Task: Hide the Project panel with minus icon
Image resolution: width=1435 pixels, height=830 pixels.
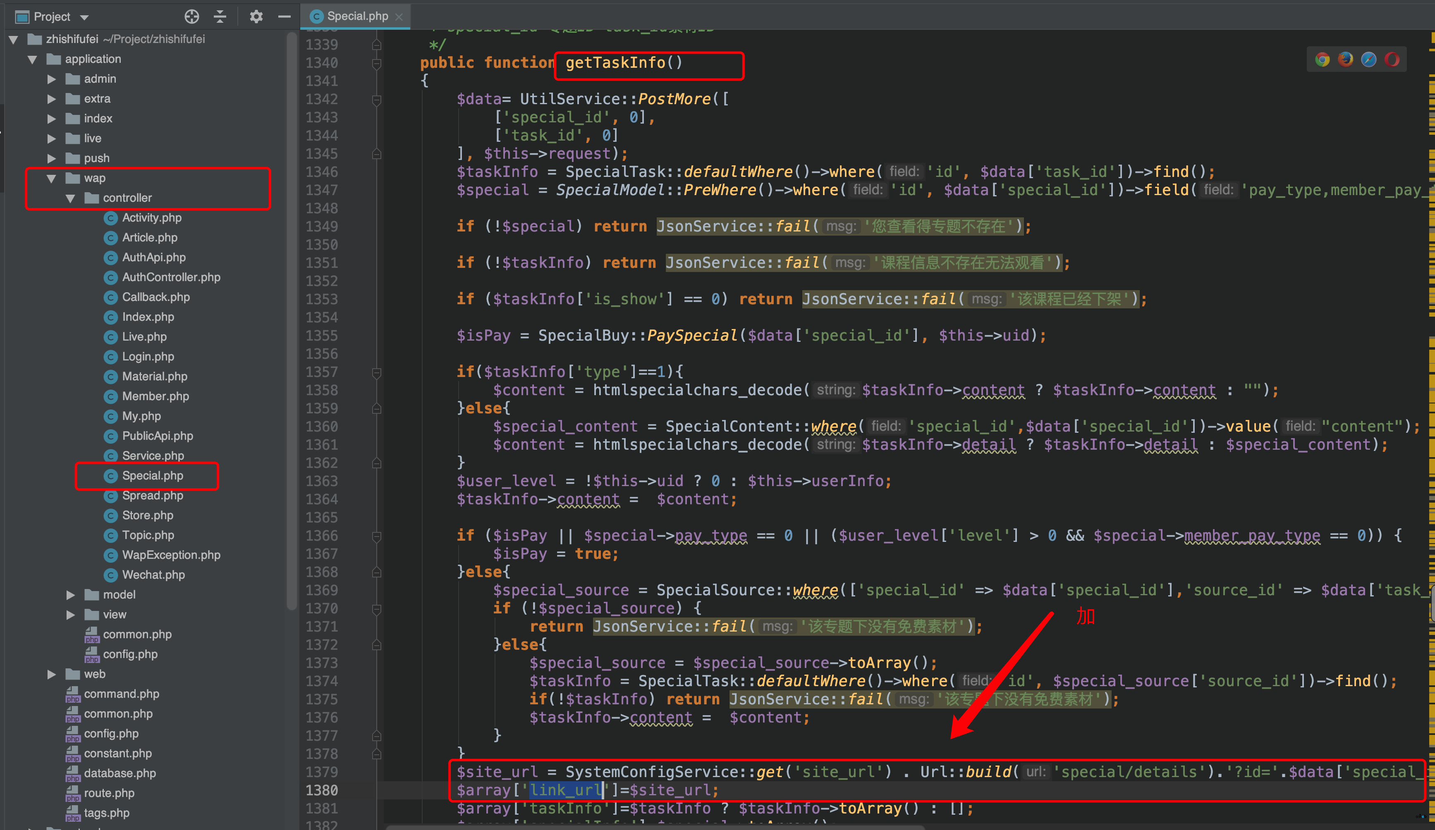Action: (x=284, y=17)
